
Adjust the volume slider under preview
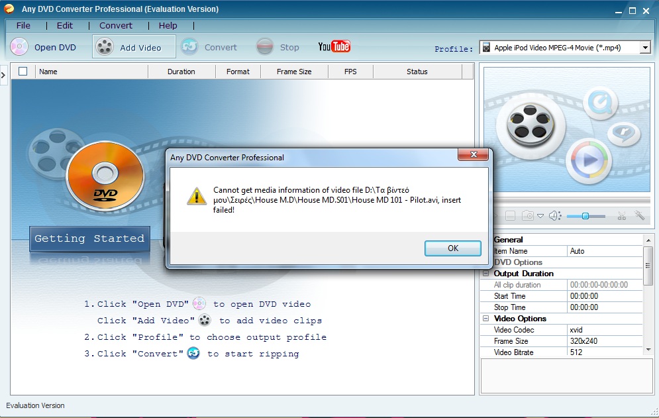coord(585,216)
